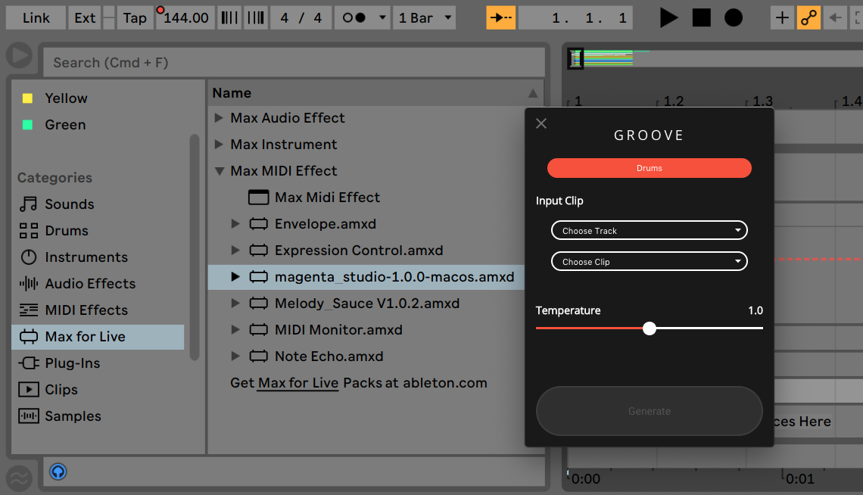
Task: Click the time ruler at 0:01
Action: click(798, 478)
